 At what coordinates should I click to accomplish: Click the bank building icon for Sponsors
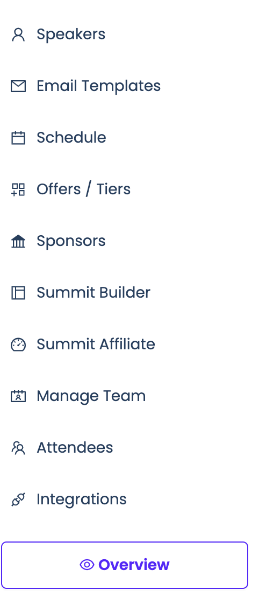click(18, 241)
